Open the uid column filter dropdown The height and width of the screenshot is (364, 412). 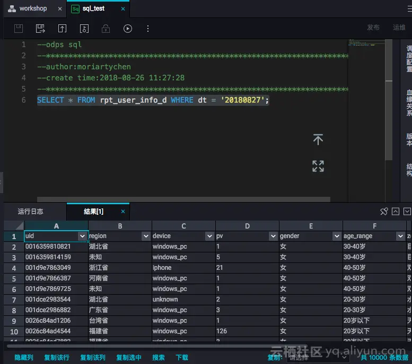pos(82,236)
